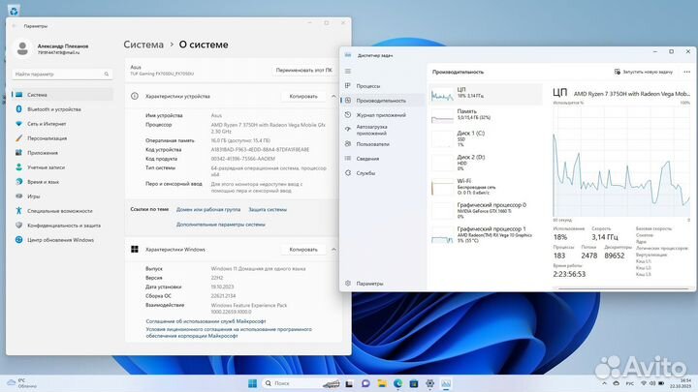
Task: Show hidden tray icons chevron
Action: [604, 383]
